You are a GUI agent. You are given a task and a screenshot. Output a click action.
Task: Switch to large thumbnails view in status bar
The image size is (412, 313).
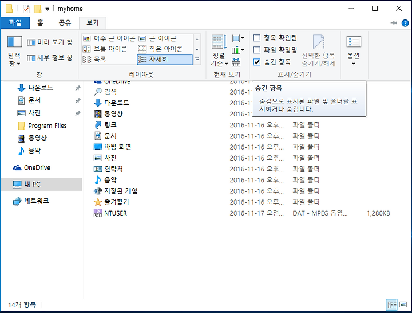point(403,305)
